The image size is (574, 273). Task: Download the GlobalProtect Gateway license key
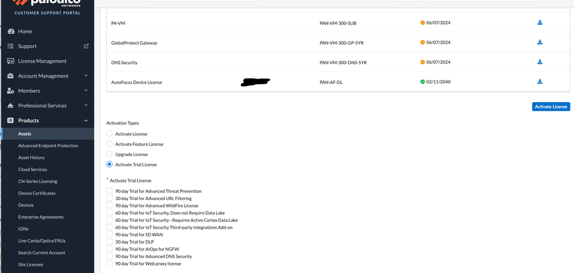pos(540,42)
